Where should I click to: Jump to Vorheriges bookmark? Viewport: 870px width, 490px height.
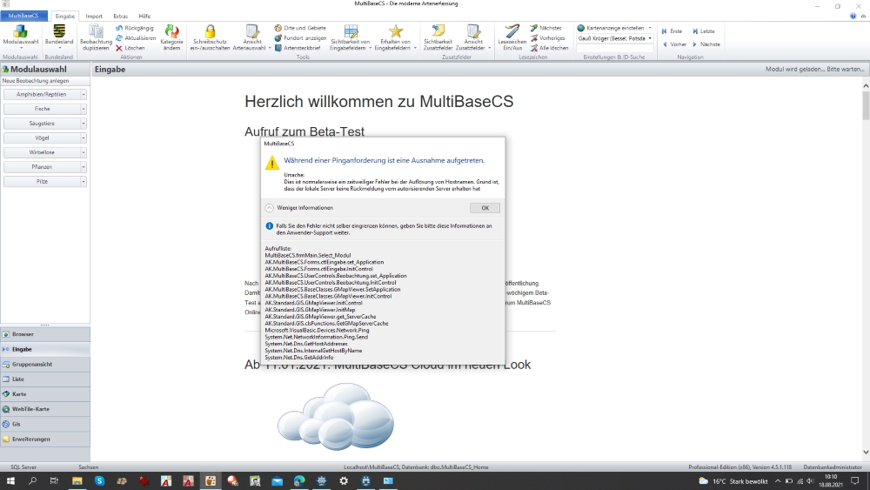pyautogui.click(x=547, y=37)
